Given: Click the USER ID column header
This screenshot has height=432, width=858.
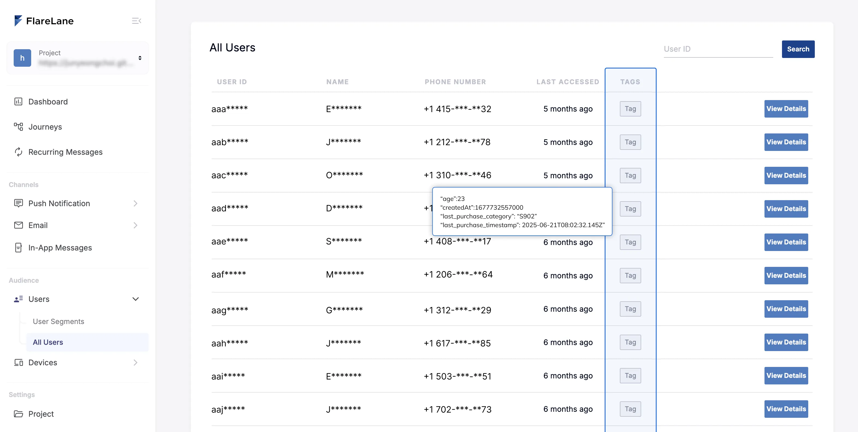Looking at the screenshot, I should coord(232,81).
